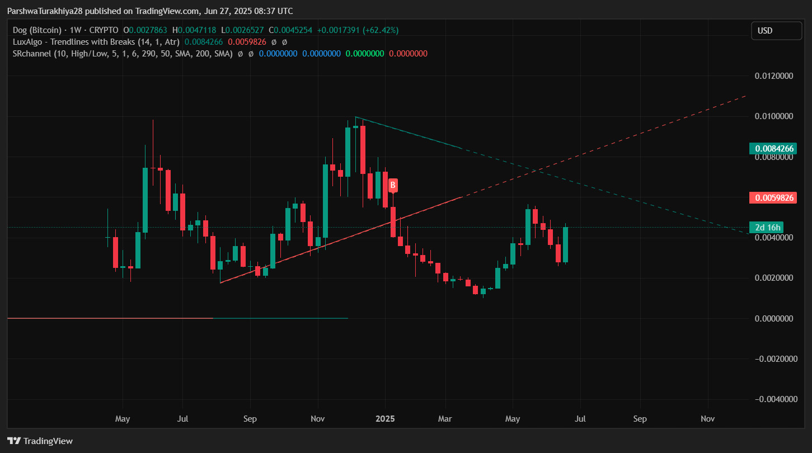This screenshot has width=812, height=453.
Task: Click the TradingView.com text in the header
Action: point(167,11)
